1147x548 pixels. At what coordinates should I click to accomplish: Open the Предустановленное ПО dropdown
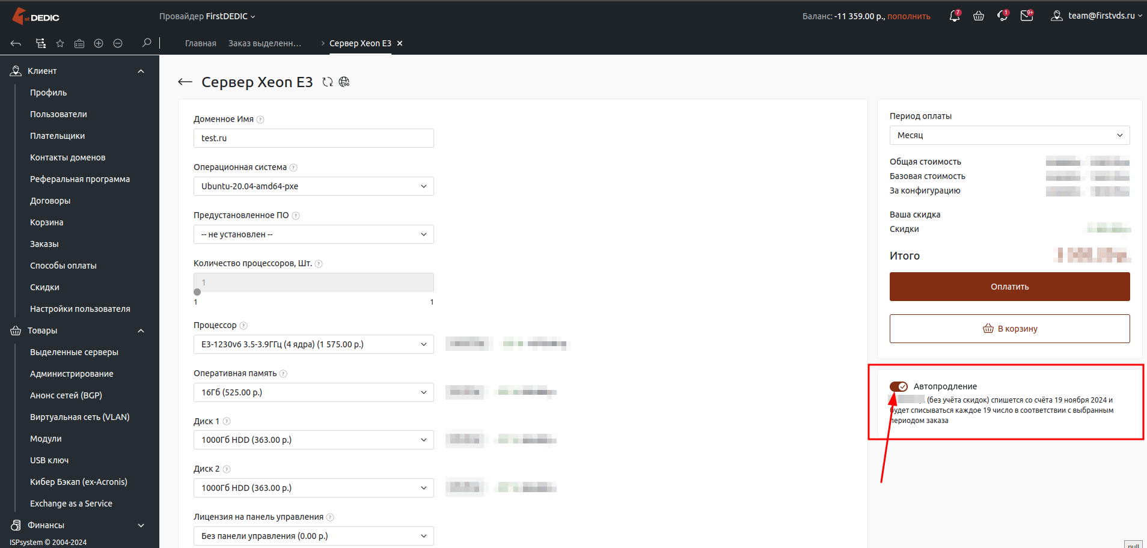point(314,234)
